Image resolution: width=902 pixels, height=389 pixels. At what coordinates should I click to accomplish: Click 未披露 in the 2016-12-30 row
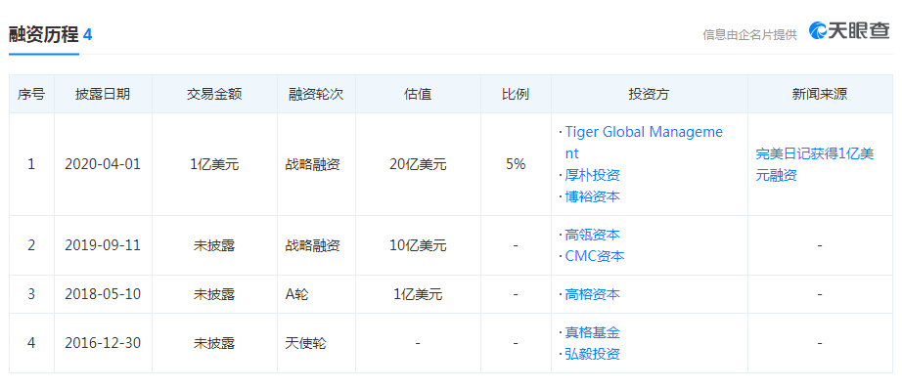[x=214, y=343]
